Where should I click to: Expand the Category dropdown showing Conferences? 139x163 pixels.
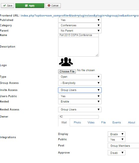pyautogui.click(x=80, y=25)
